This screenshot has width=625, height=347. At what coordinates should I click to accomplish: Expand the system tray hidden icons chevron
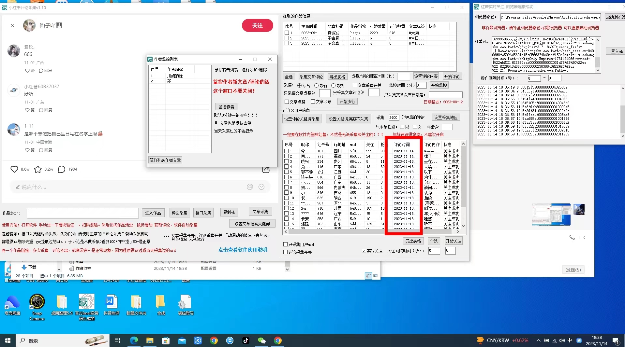tap(538, 340)
